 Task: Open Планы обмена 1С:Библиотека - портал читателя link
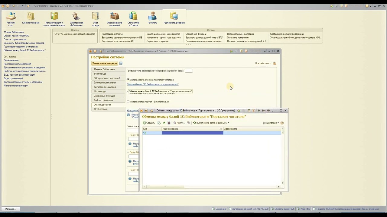click(x=153, y=84)
